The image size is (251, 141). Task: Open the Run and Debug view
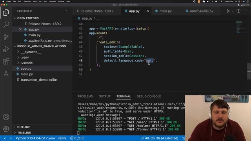[6, 49]
